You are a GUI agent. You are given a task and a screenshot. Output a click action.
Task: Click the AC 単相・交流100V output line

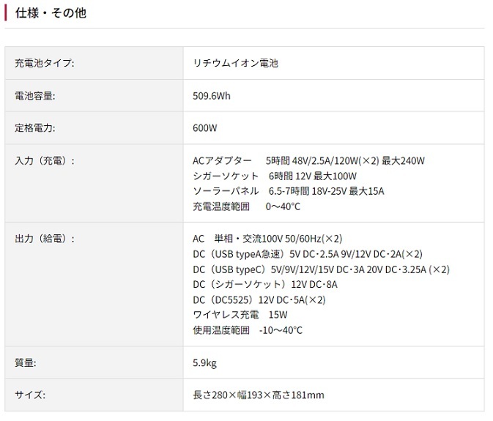pos(267,239)
